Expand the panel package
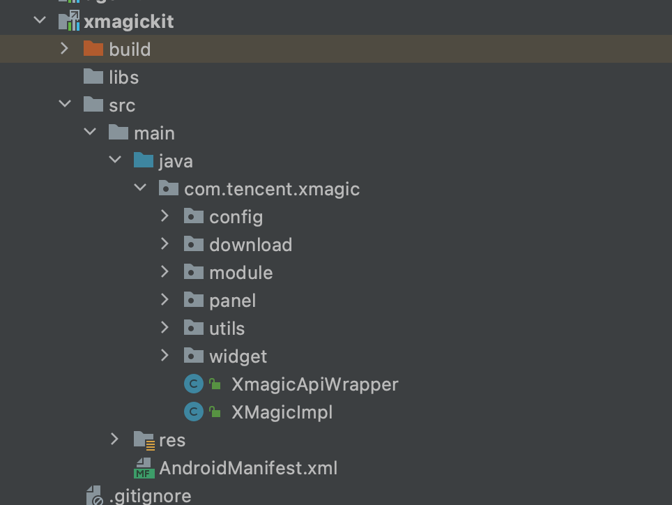The width and height of the screenshot is (672, 505). pos(165,300)
